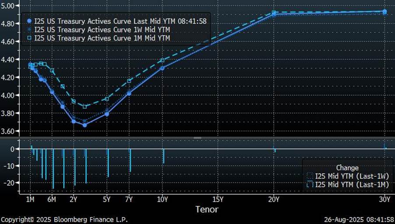This screenshot has height=224, width=395.
Task: Select the 1M curve square marker at 20Y
Action: pyautogui.click(x=274, y=13)
